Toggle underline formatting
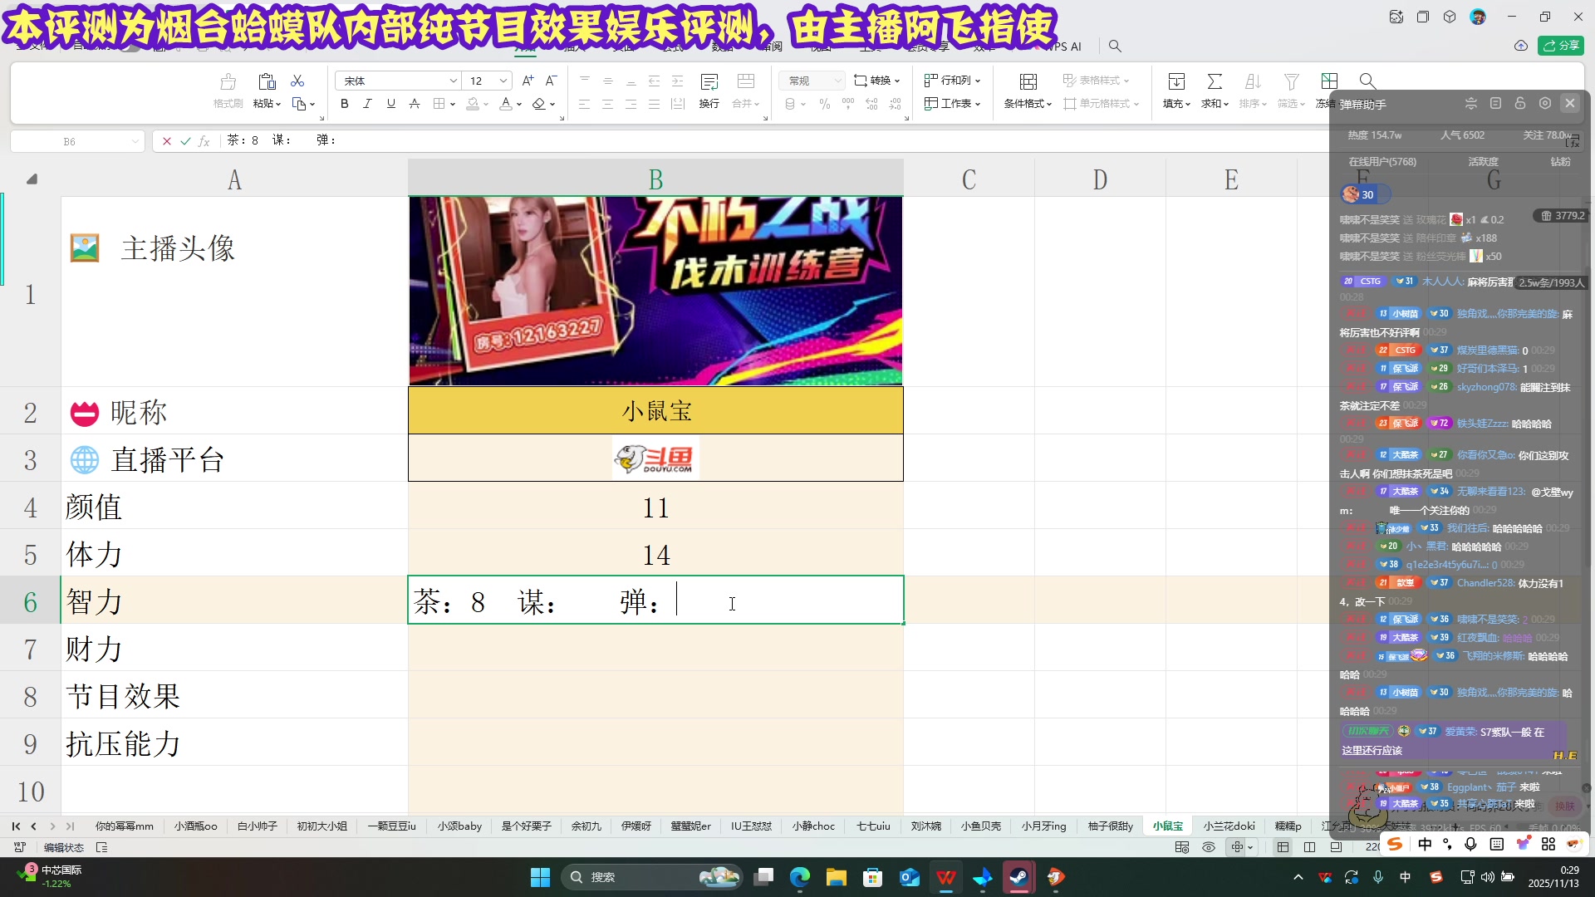 pyautogui.click(x=390, y=104)
